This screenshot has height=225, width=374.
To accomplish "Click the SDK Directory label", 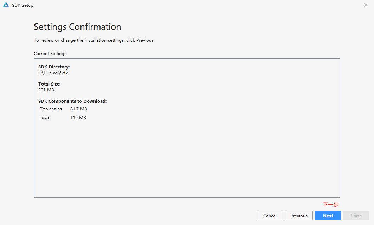I will coord(54,67).
